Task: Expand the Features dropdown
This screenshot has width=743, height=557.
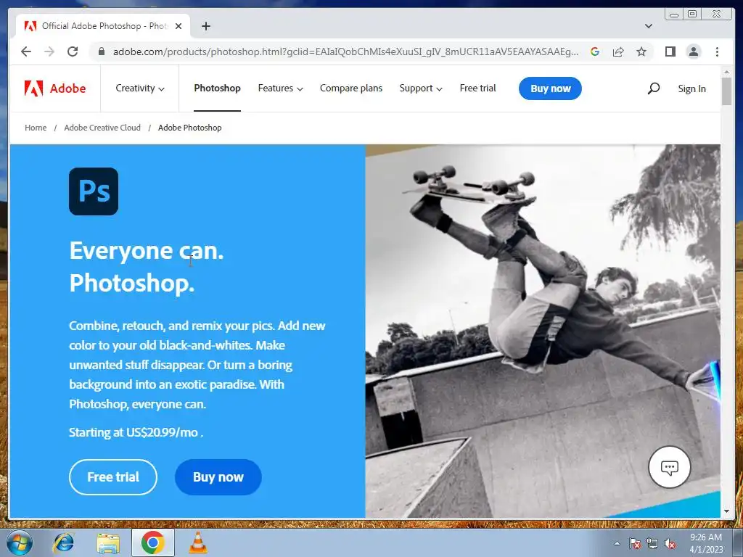Action: (280, 88)
